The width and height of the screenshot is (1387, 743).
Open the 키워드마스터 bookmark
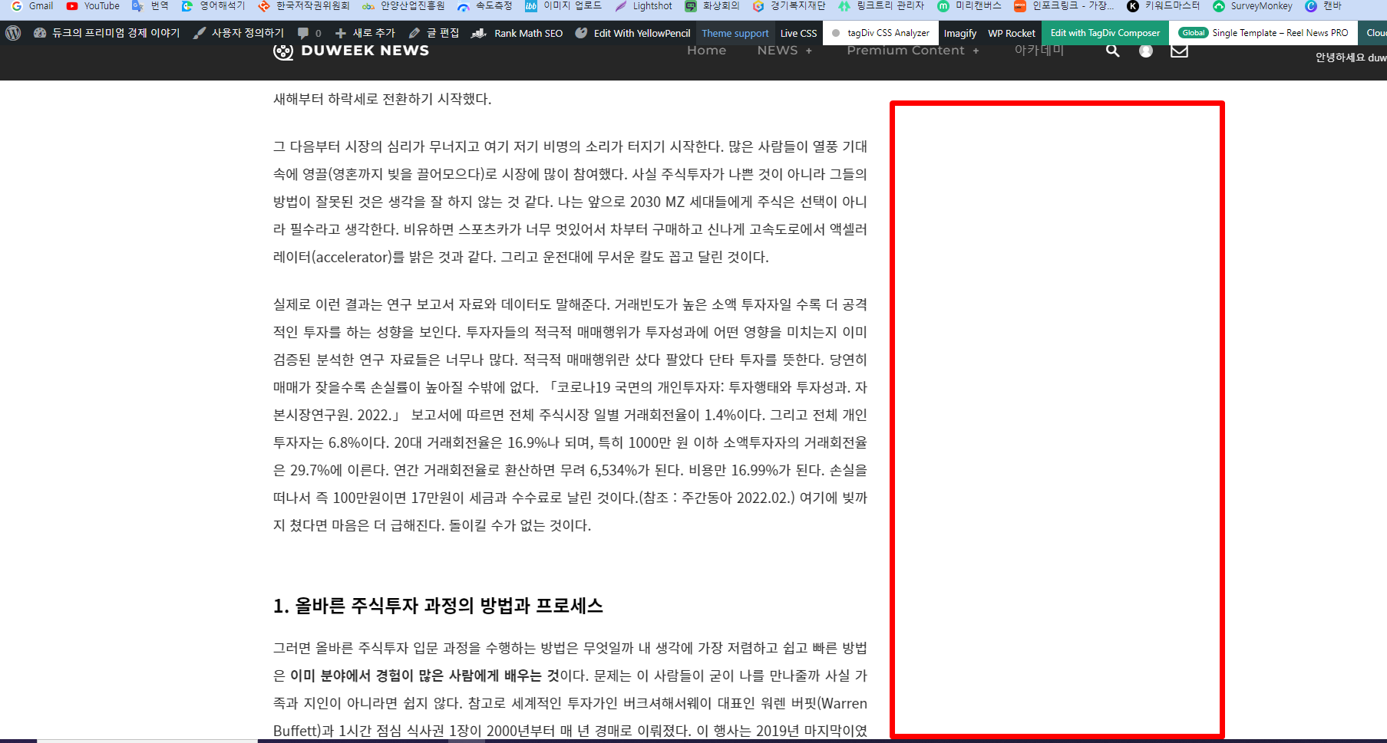coord(1164,6)
